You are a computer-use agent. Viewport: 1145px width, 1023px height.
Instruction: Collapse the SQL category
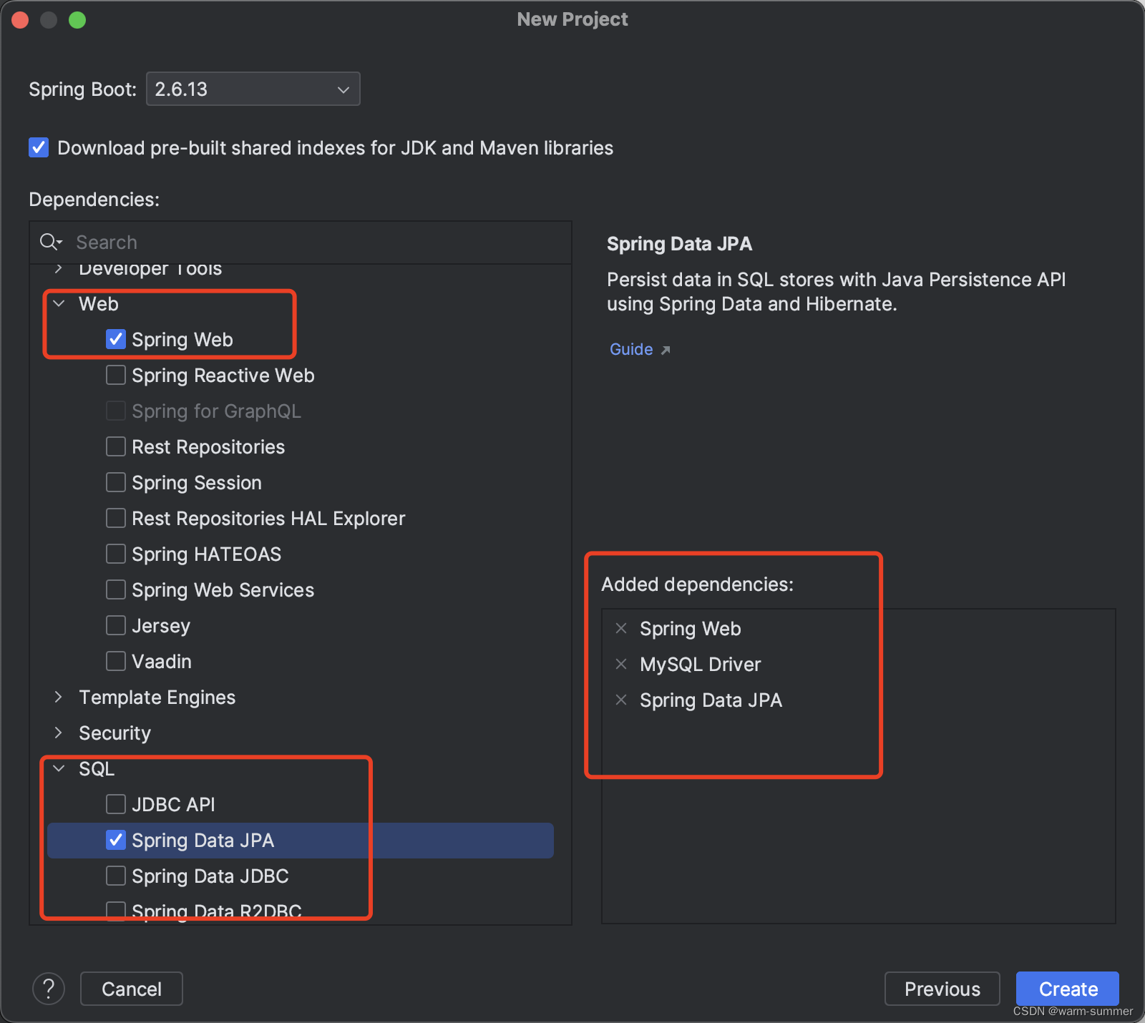pos(59,768)
